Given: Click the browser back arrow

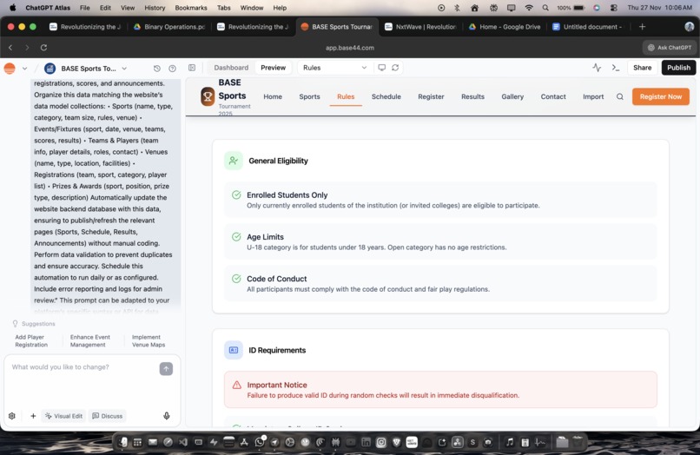Looking at the screenshot, I should [10, 48].
